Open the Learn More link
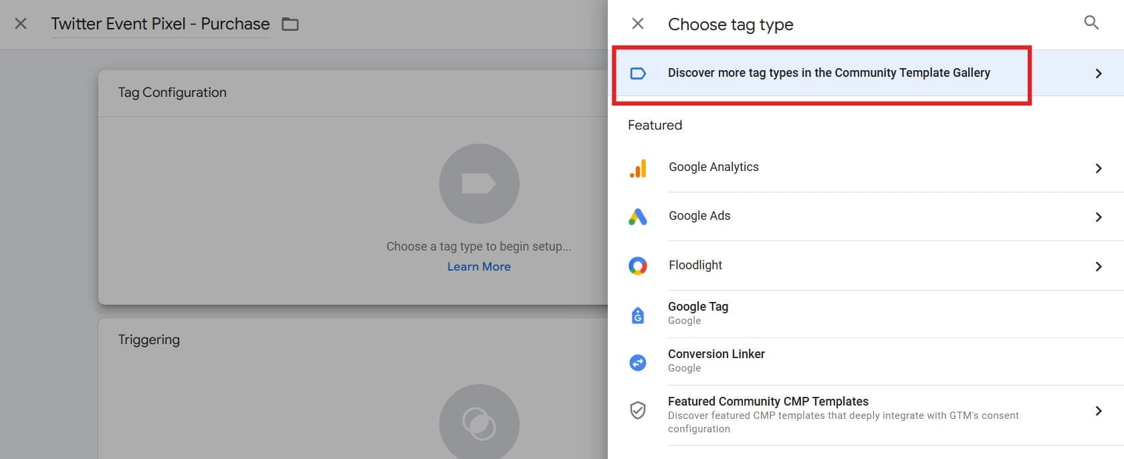 [x=479, y=267]
